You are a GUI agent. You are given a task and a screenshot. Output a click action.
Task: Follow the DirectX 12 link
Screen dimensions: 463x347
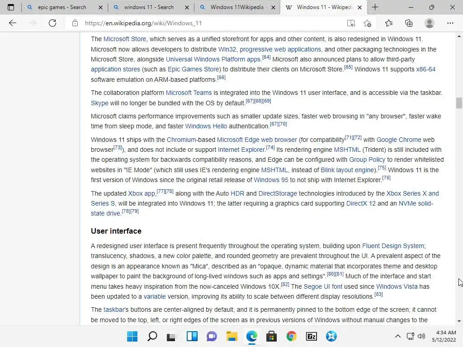361,204
